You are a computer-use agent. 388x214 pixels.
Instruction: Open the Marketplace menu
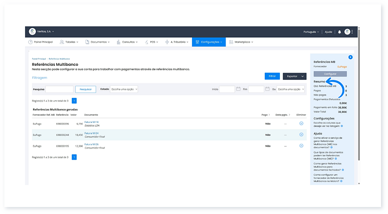(x=241, y=42)
